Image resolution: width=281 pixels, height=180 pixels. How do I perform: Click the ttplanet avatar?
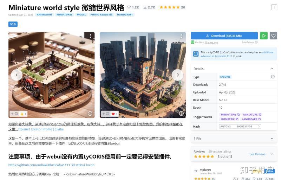(196, 171)
